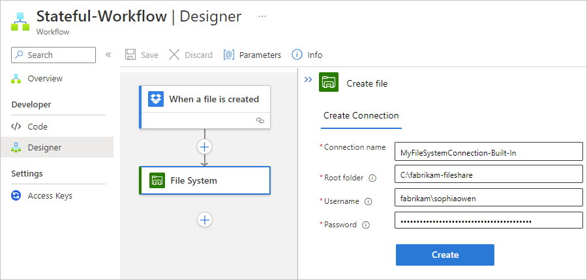587x280 pixels.
Task: Collapse the Create file details panel
Action: pos(308,79)
